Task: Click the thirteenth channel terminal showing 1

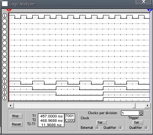Action: 5,82
